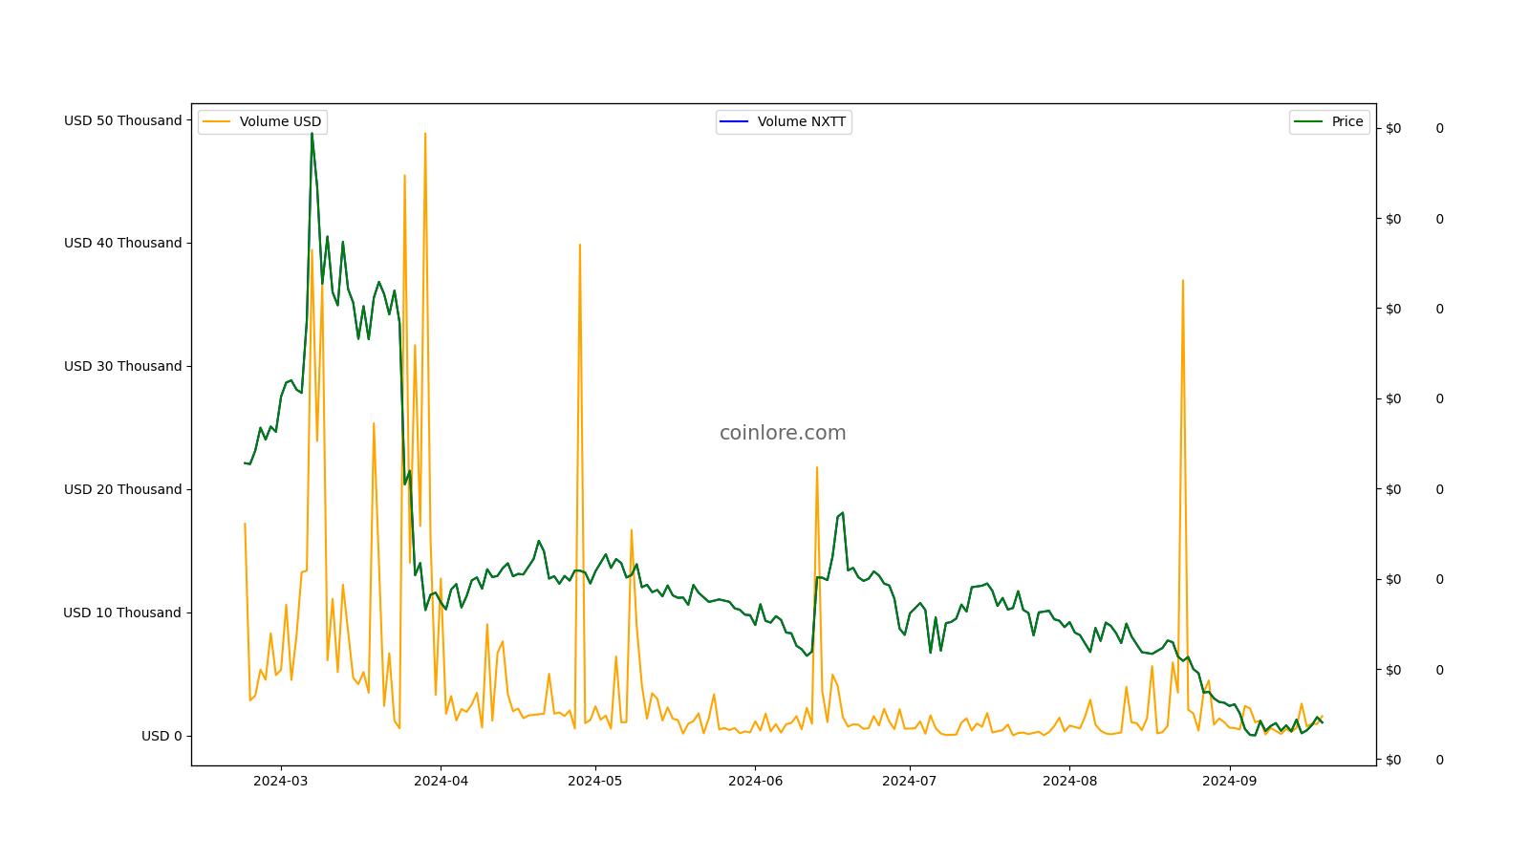Click the 2024-04 date axis label
The height and width of the screenshot is (860, 1529).
[x=441, y=781]
